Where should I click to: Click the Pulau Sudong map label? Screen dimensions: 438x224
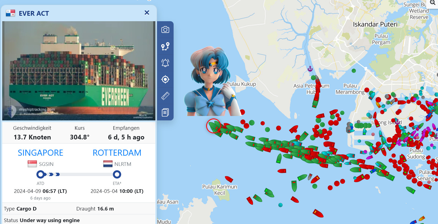click(416, 153)
